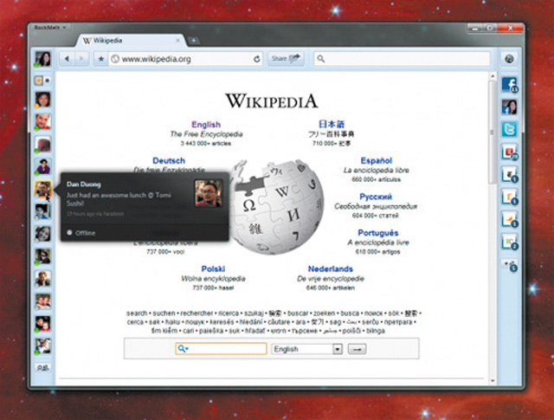The height and width of the screenshot is (420, 554).
Task: Click Dan Duong's photo in the popup
Action: click(209, 193)
